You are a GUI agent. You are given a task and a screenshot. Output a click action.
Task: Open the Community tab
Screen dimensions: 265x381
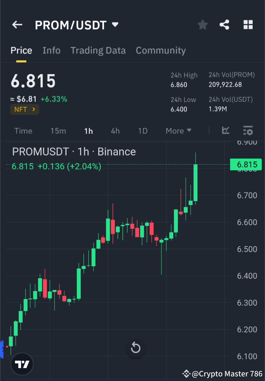click(x=161, y=50)
